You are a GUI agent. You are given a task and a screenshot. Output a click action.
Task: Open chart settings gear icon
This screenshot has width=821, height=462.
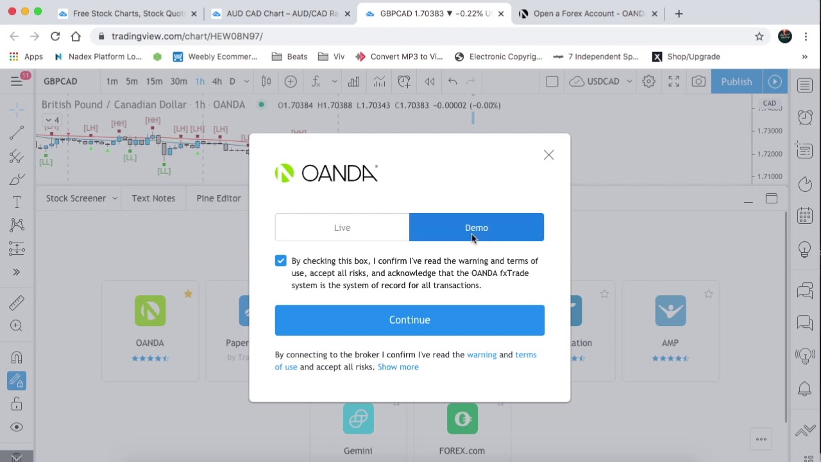click(x=648, y=81)
